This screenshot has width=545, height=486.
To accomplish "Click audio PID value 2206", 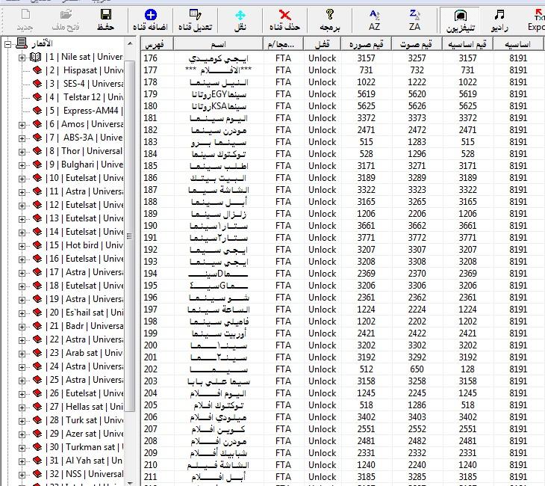I will click(417, 214).
